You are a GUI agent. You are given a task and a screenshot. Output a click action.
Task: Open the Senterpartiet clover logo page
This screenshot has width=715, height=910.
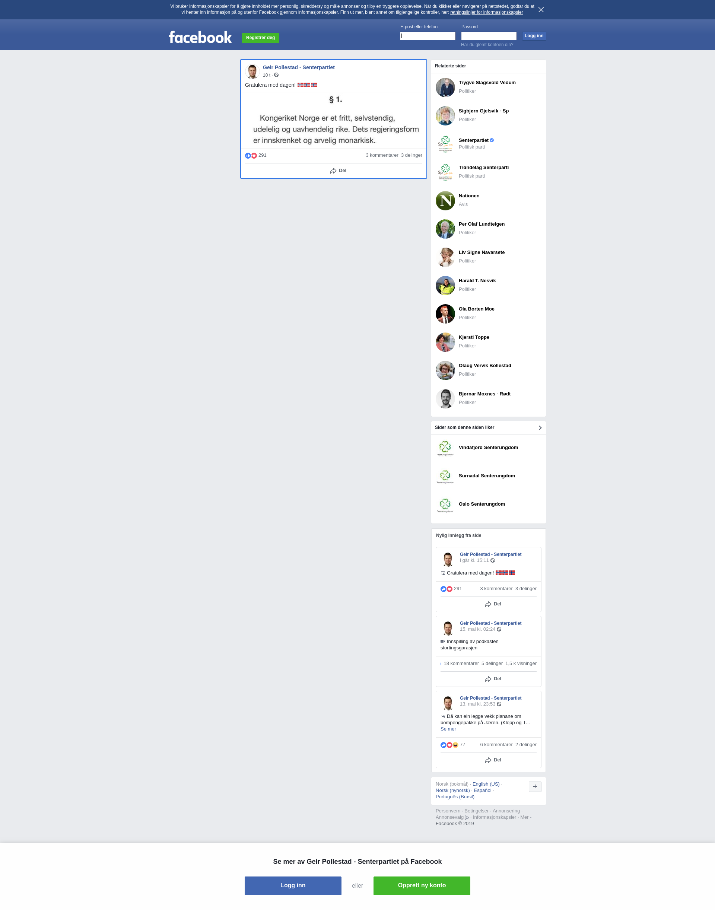pyautogui.click(x=445, y=144)
